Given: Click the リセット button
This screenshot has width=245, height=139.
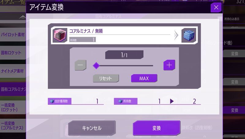Looking at the screenshot, I should (x=106, y=78).
